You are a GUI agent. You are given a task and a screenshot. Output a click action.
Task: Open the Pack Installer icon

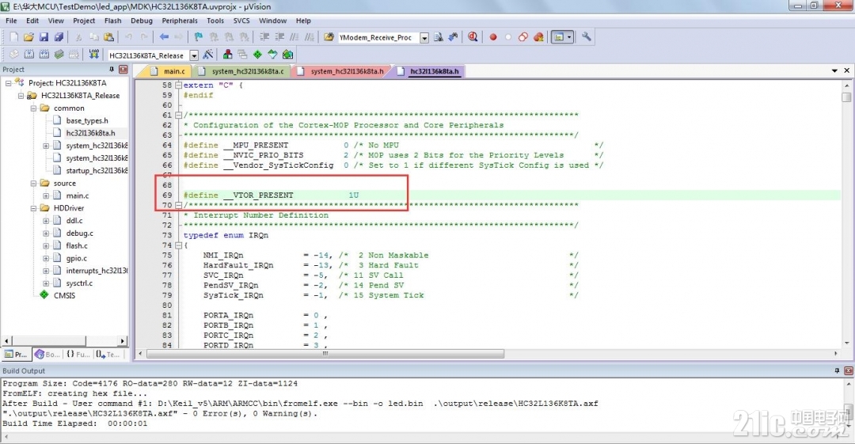287,55
